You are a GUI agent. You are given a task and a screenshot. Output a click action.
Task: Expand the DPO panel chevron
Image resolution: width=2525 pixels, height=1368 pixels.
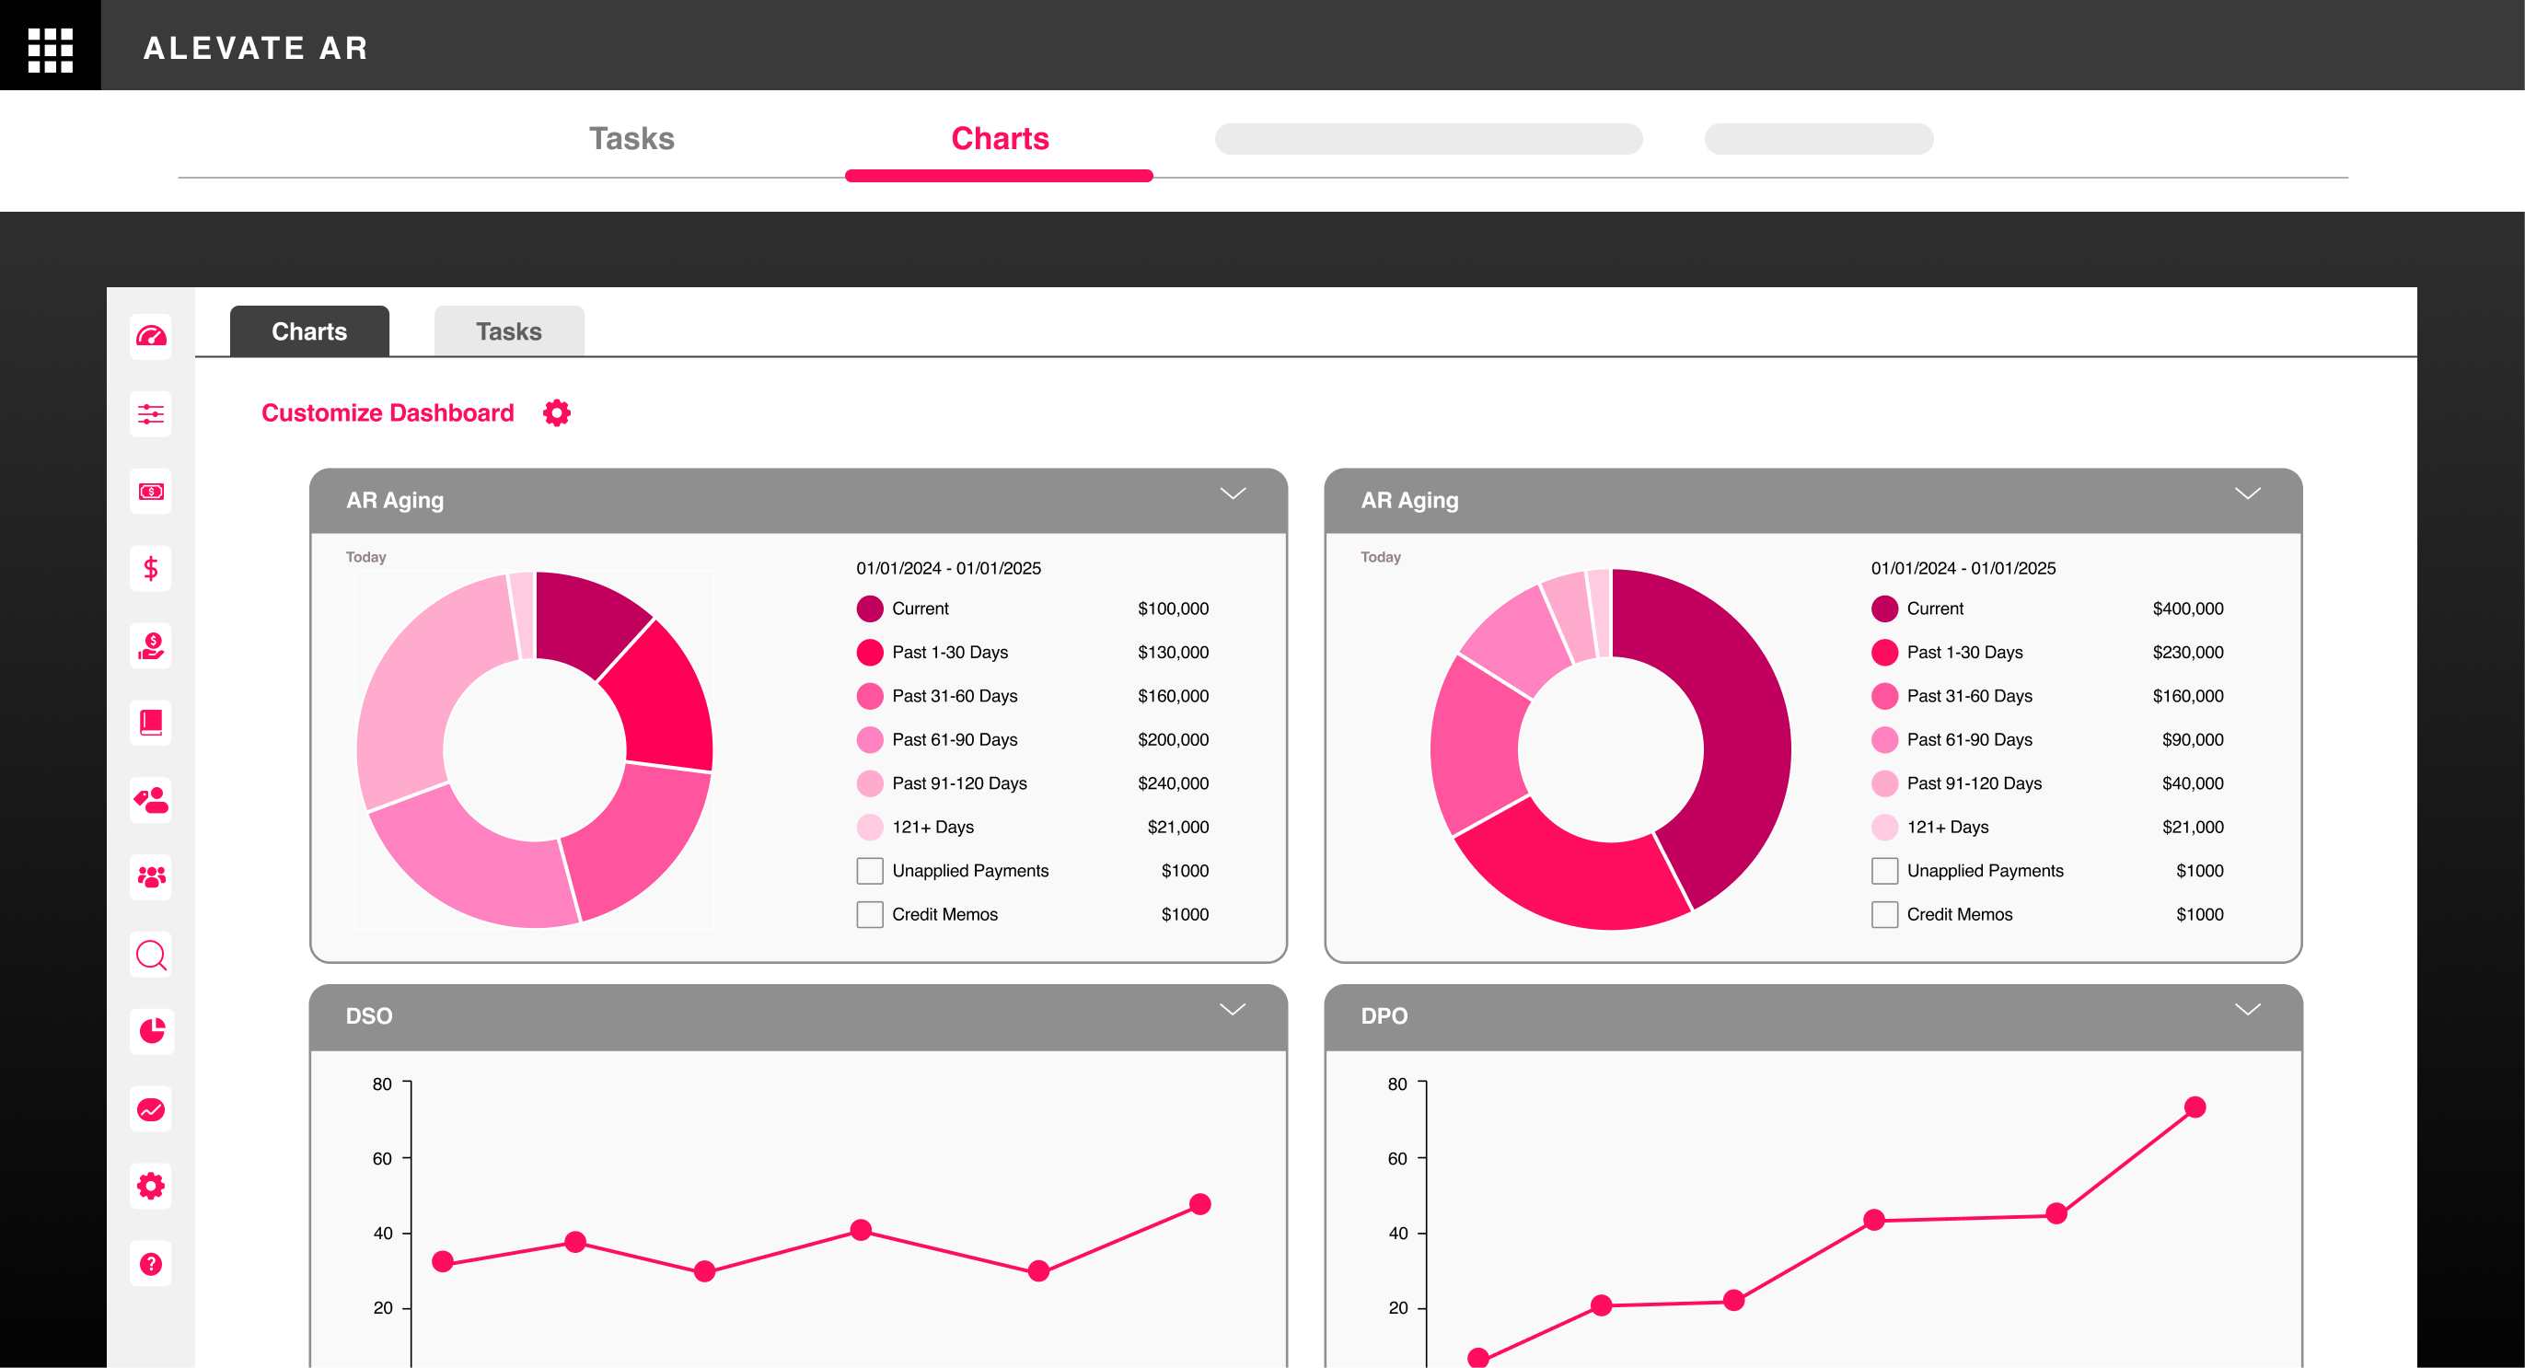pyautogui.click(x=2247, y=1009)
